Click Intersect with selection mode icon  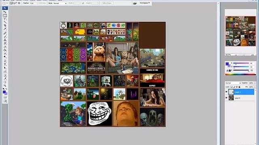point(19,3)
